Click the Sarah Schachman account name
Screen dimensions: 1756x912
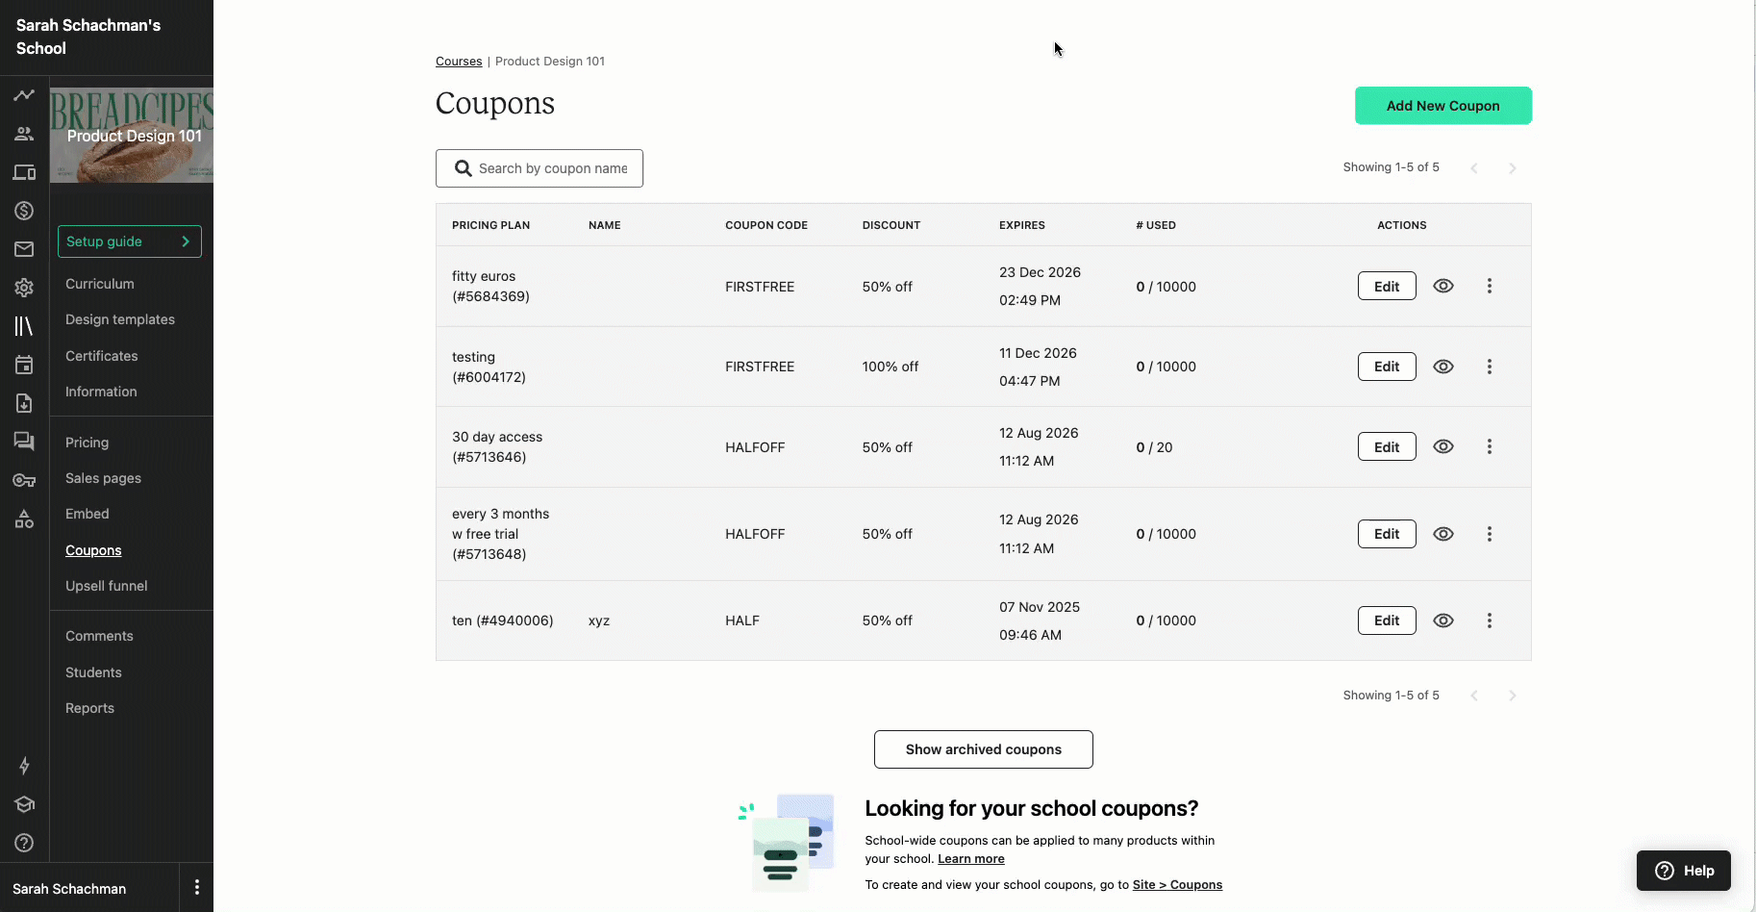click(69, 889)
